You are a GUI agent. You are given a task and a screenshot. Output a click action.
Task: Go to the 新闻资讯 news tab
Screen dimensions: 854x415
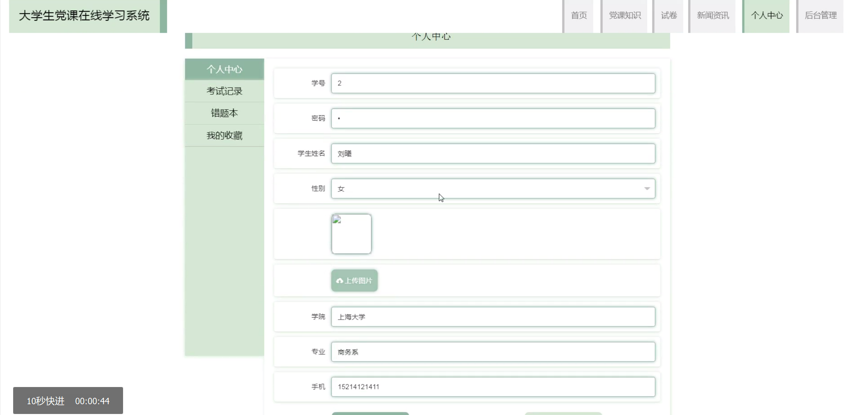pos(712,16)
